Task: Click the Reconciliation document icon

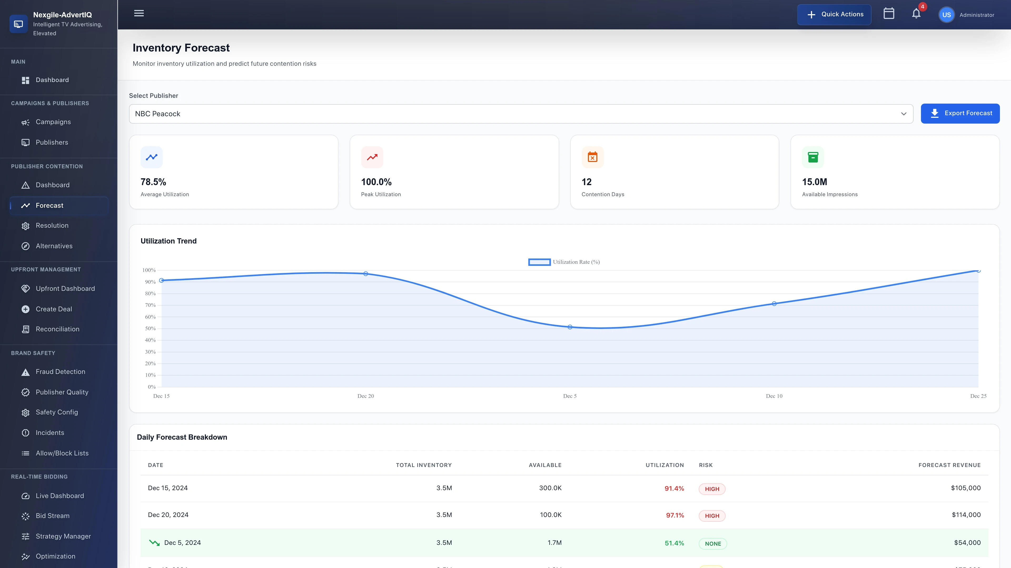Action: coord(25,329)
